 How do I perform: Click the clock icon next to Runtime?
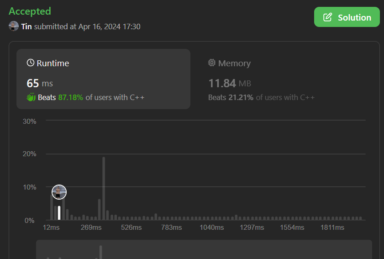pyautogui.click(x=31, y=63)
